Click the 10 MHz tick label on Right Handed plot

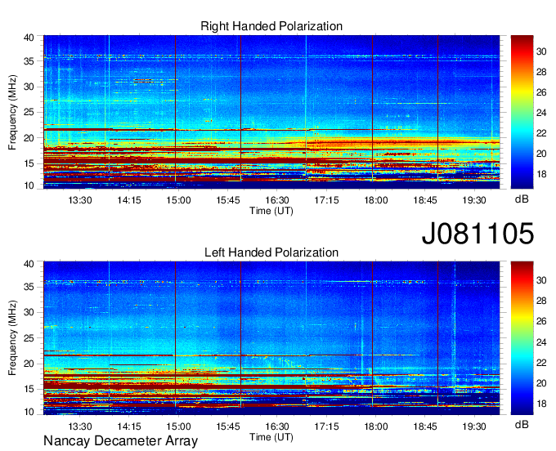[x=29, y=185]
